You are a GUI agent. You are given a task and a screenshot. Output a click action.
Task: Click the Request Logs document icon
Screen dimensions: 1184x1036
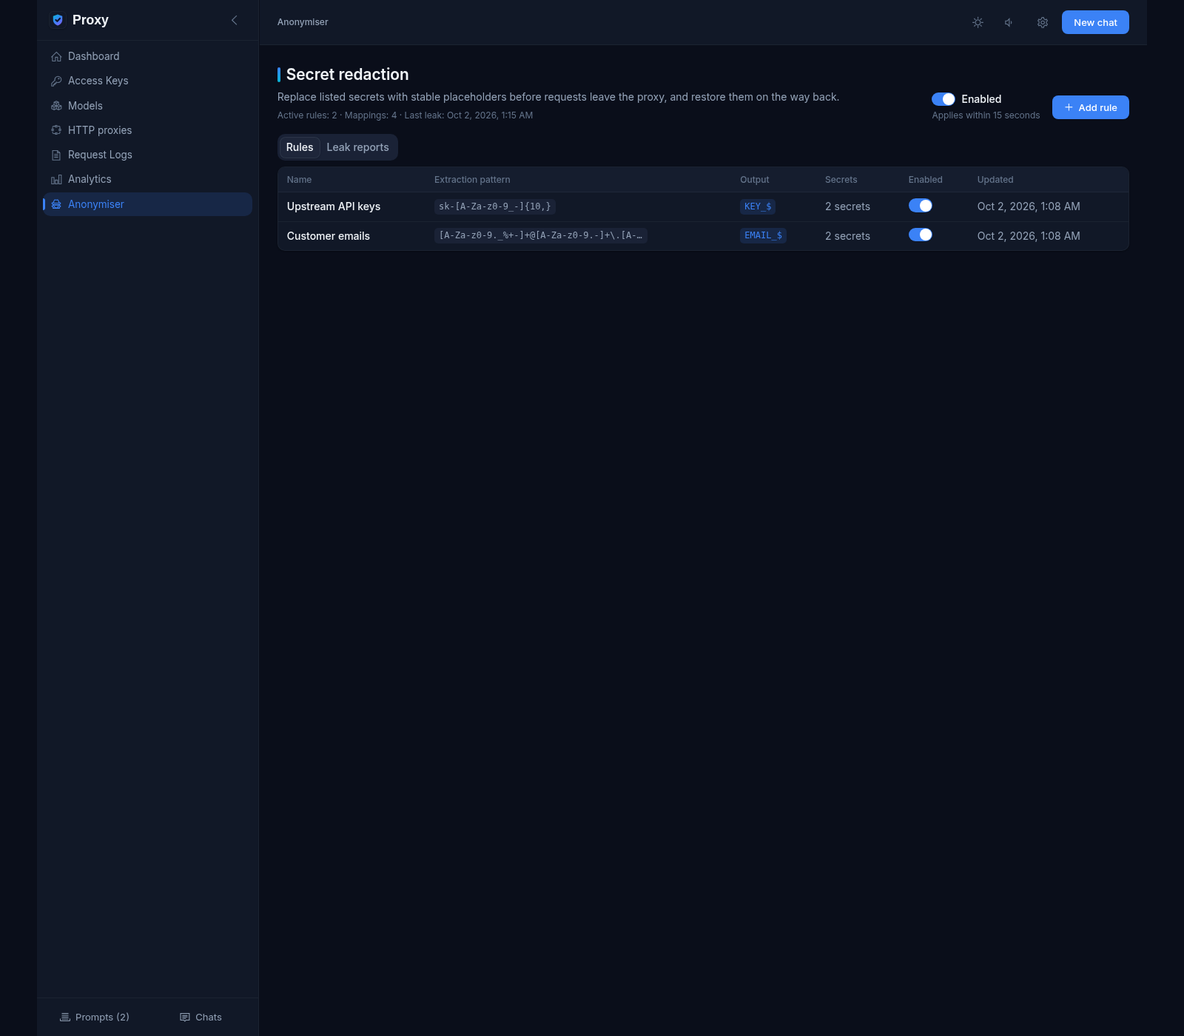point(56,155)
